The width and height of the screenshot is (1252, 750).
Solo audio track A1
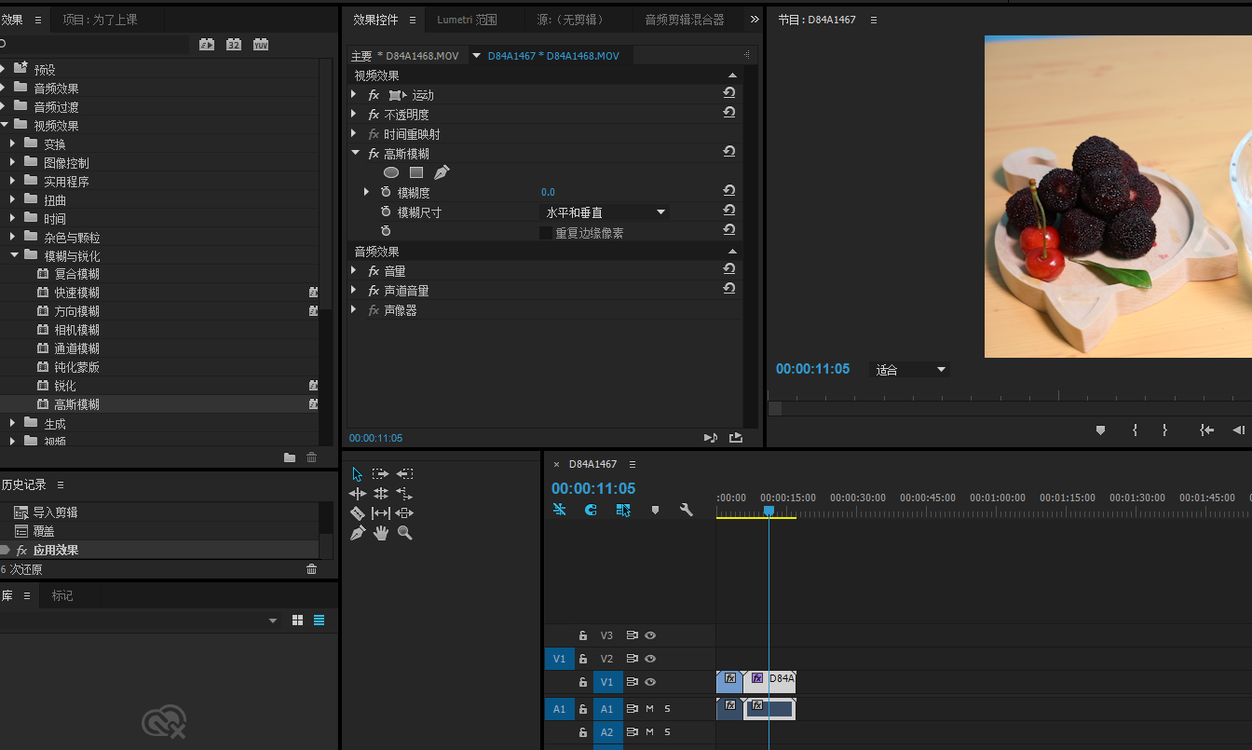pos(667,709)
